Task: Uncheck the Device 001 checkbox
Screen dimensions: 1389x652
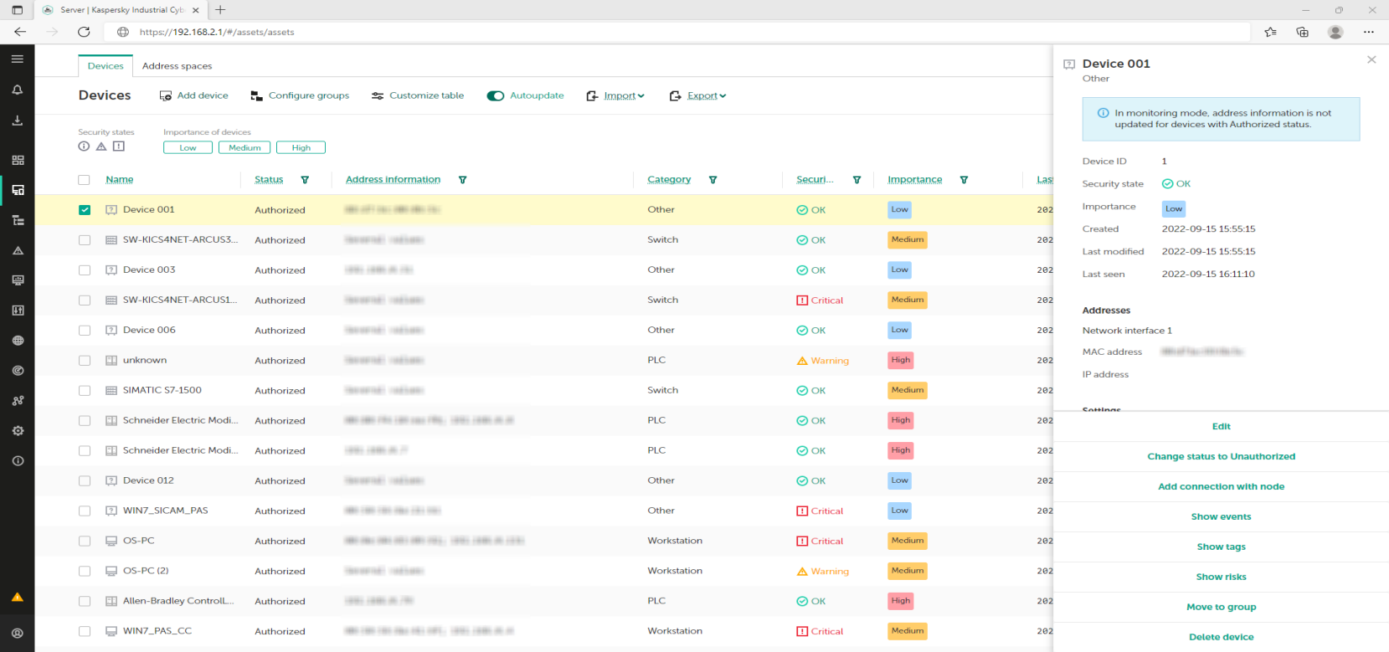Action: tap(85, 210)
